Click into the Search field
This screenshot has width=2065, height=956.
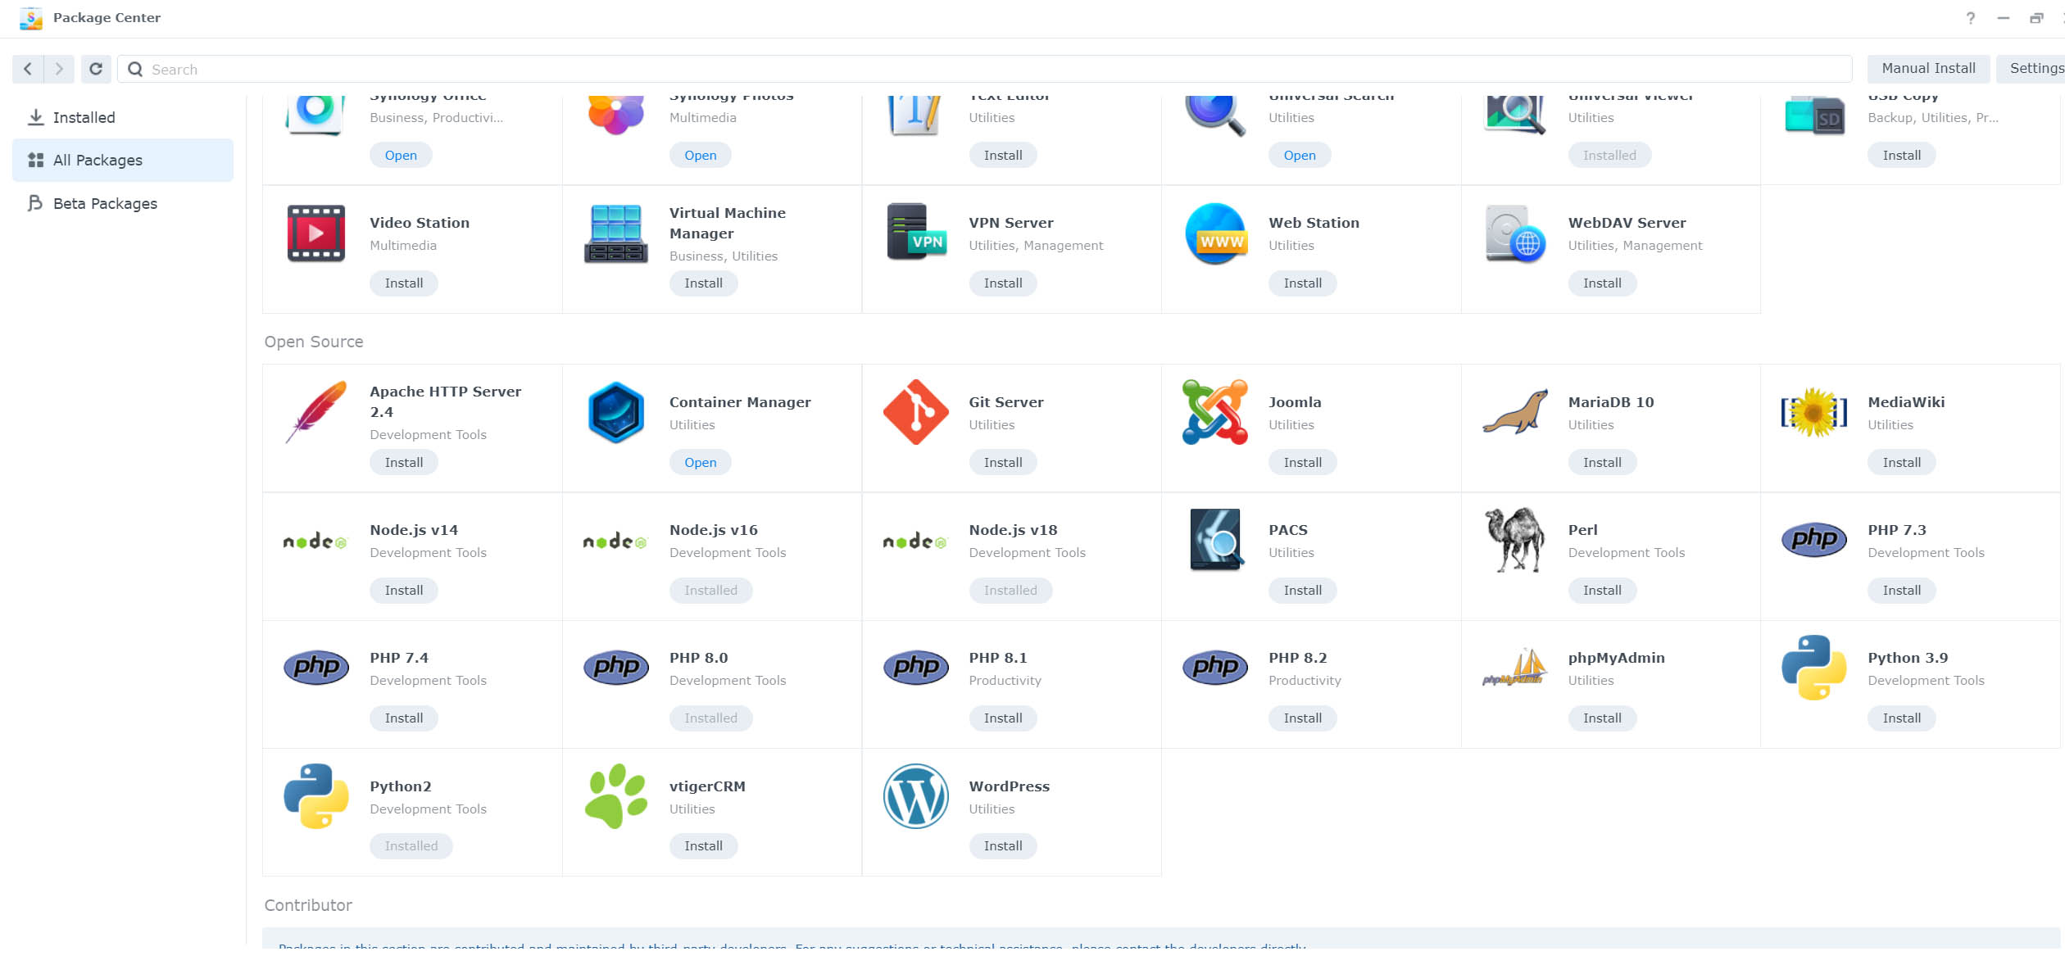[x=984, y=69]
